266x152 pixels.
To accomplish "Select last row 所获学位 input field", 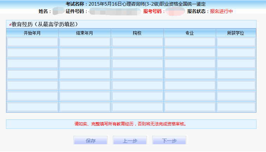I will point(236,107).
